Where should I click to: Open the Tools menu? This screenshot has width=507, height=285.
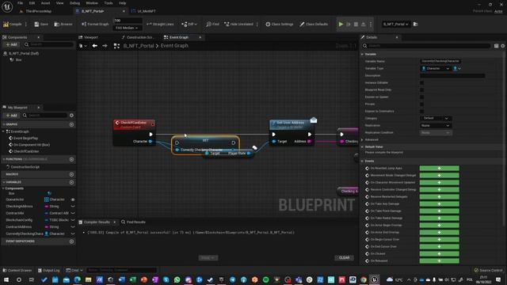(x=109, y=3)
